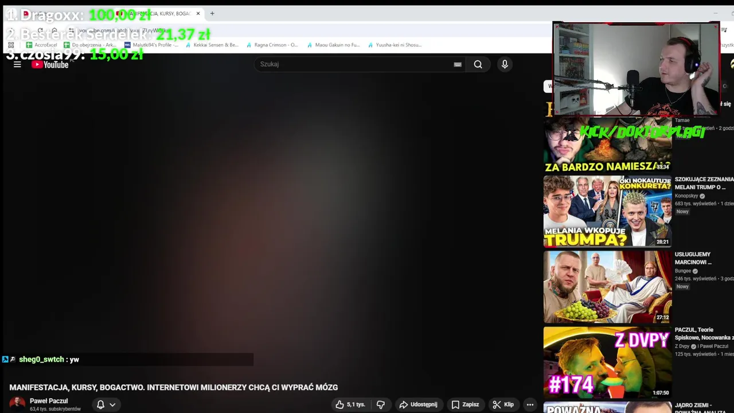Viewport: 734px width, 413px height.
Task: Open the Kekkai Sensen & Be... bookmark
Action: [212, 45]
